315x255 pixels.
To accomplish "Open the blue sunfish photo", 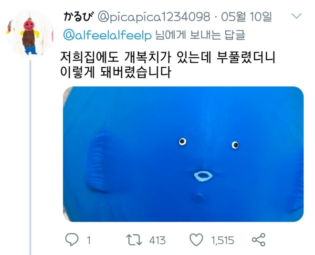I will (183, 154).
